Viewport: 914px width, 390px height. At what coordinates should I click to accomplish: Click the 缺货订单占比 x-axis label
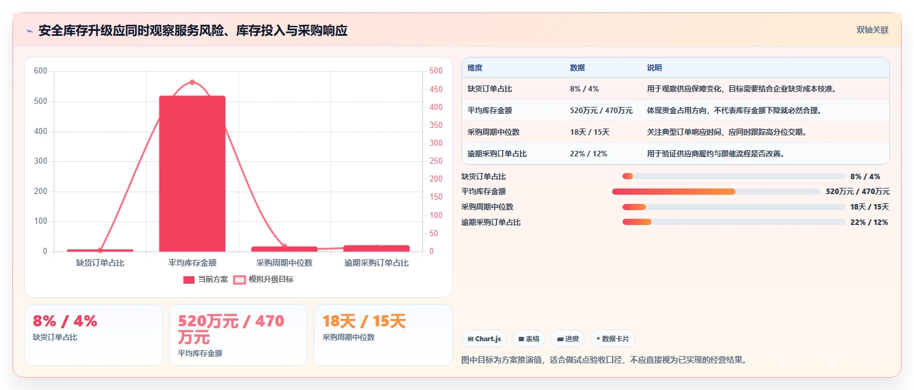point(100,263)
